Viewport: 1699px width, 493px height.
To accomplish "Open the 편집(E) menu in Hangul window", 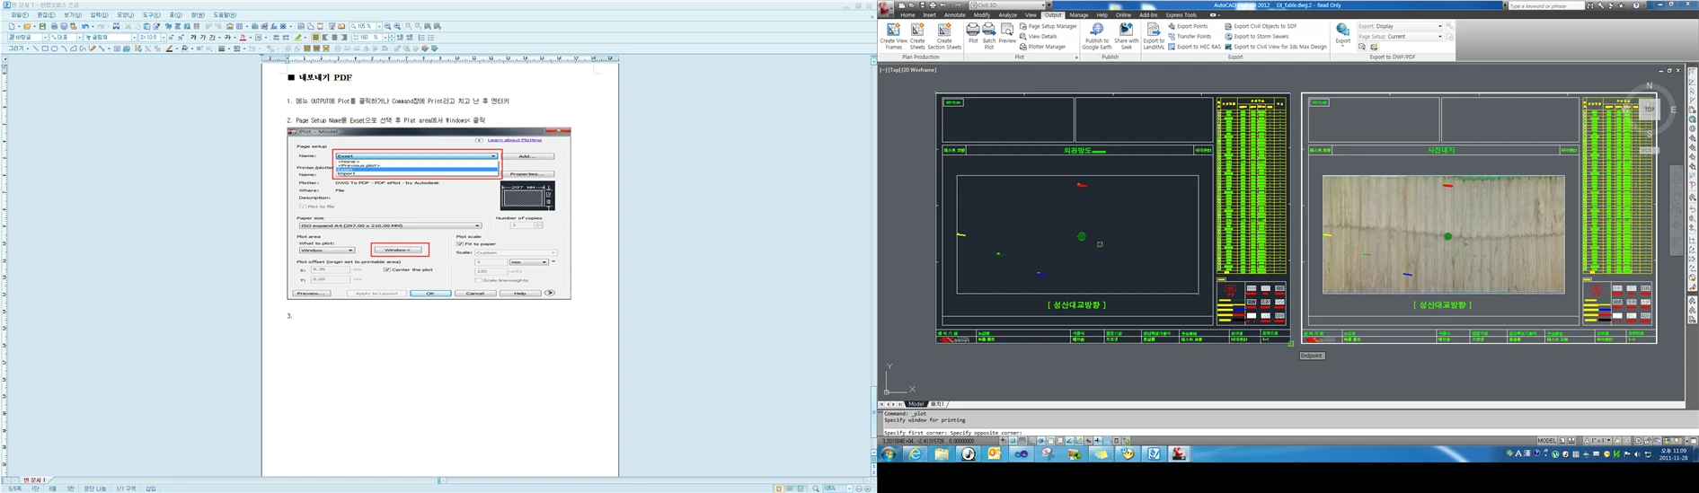I will coord(46,15).
